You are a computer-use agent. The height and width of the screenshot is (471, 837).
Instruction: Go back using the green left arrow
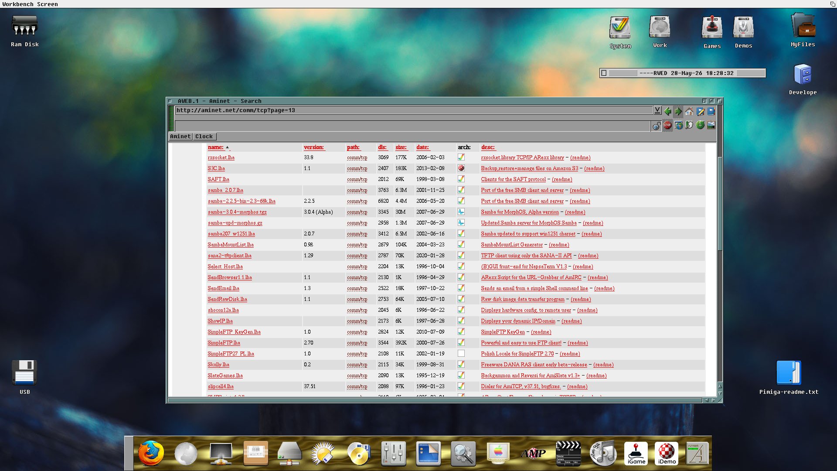[667, 111]
